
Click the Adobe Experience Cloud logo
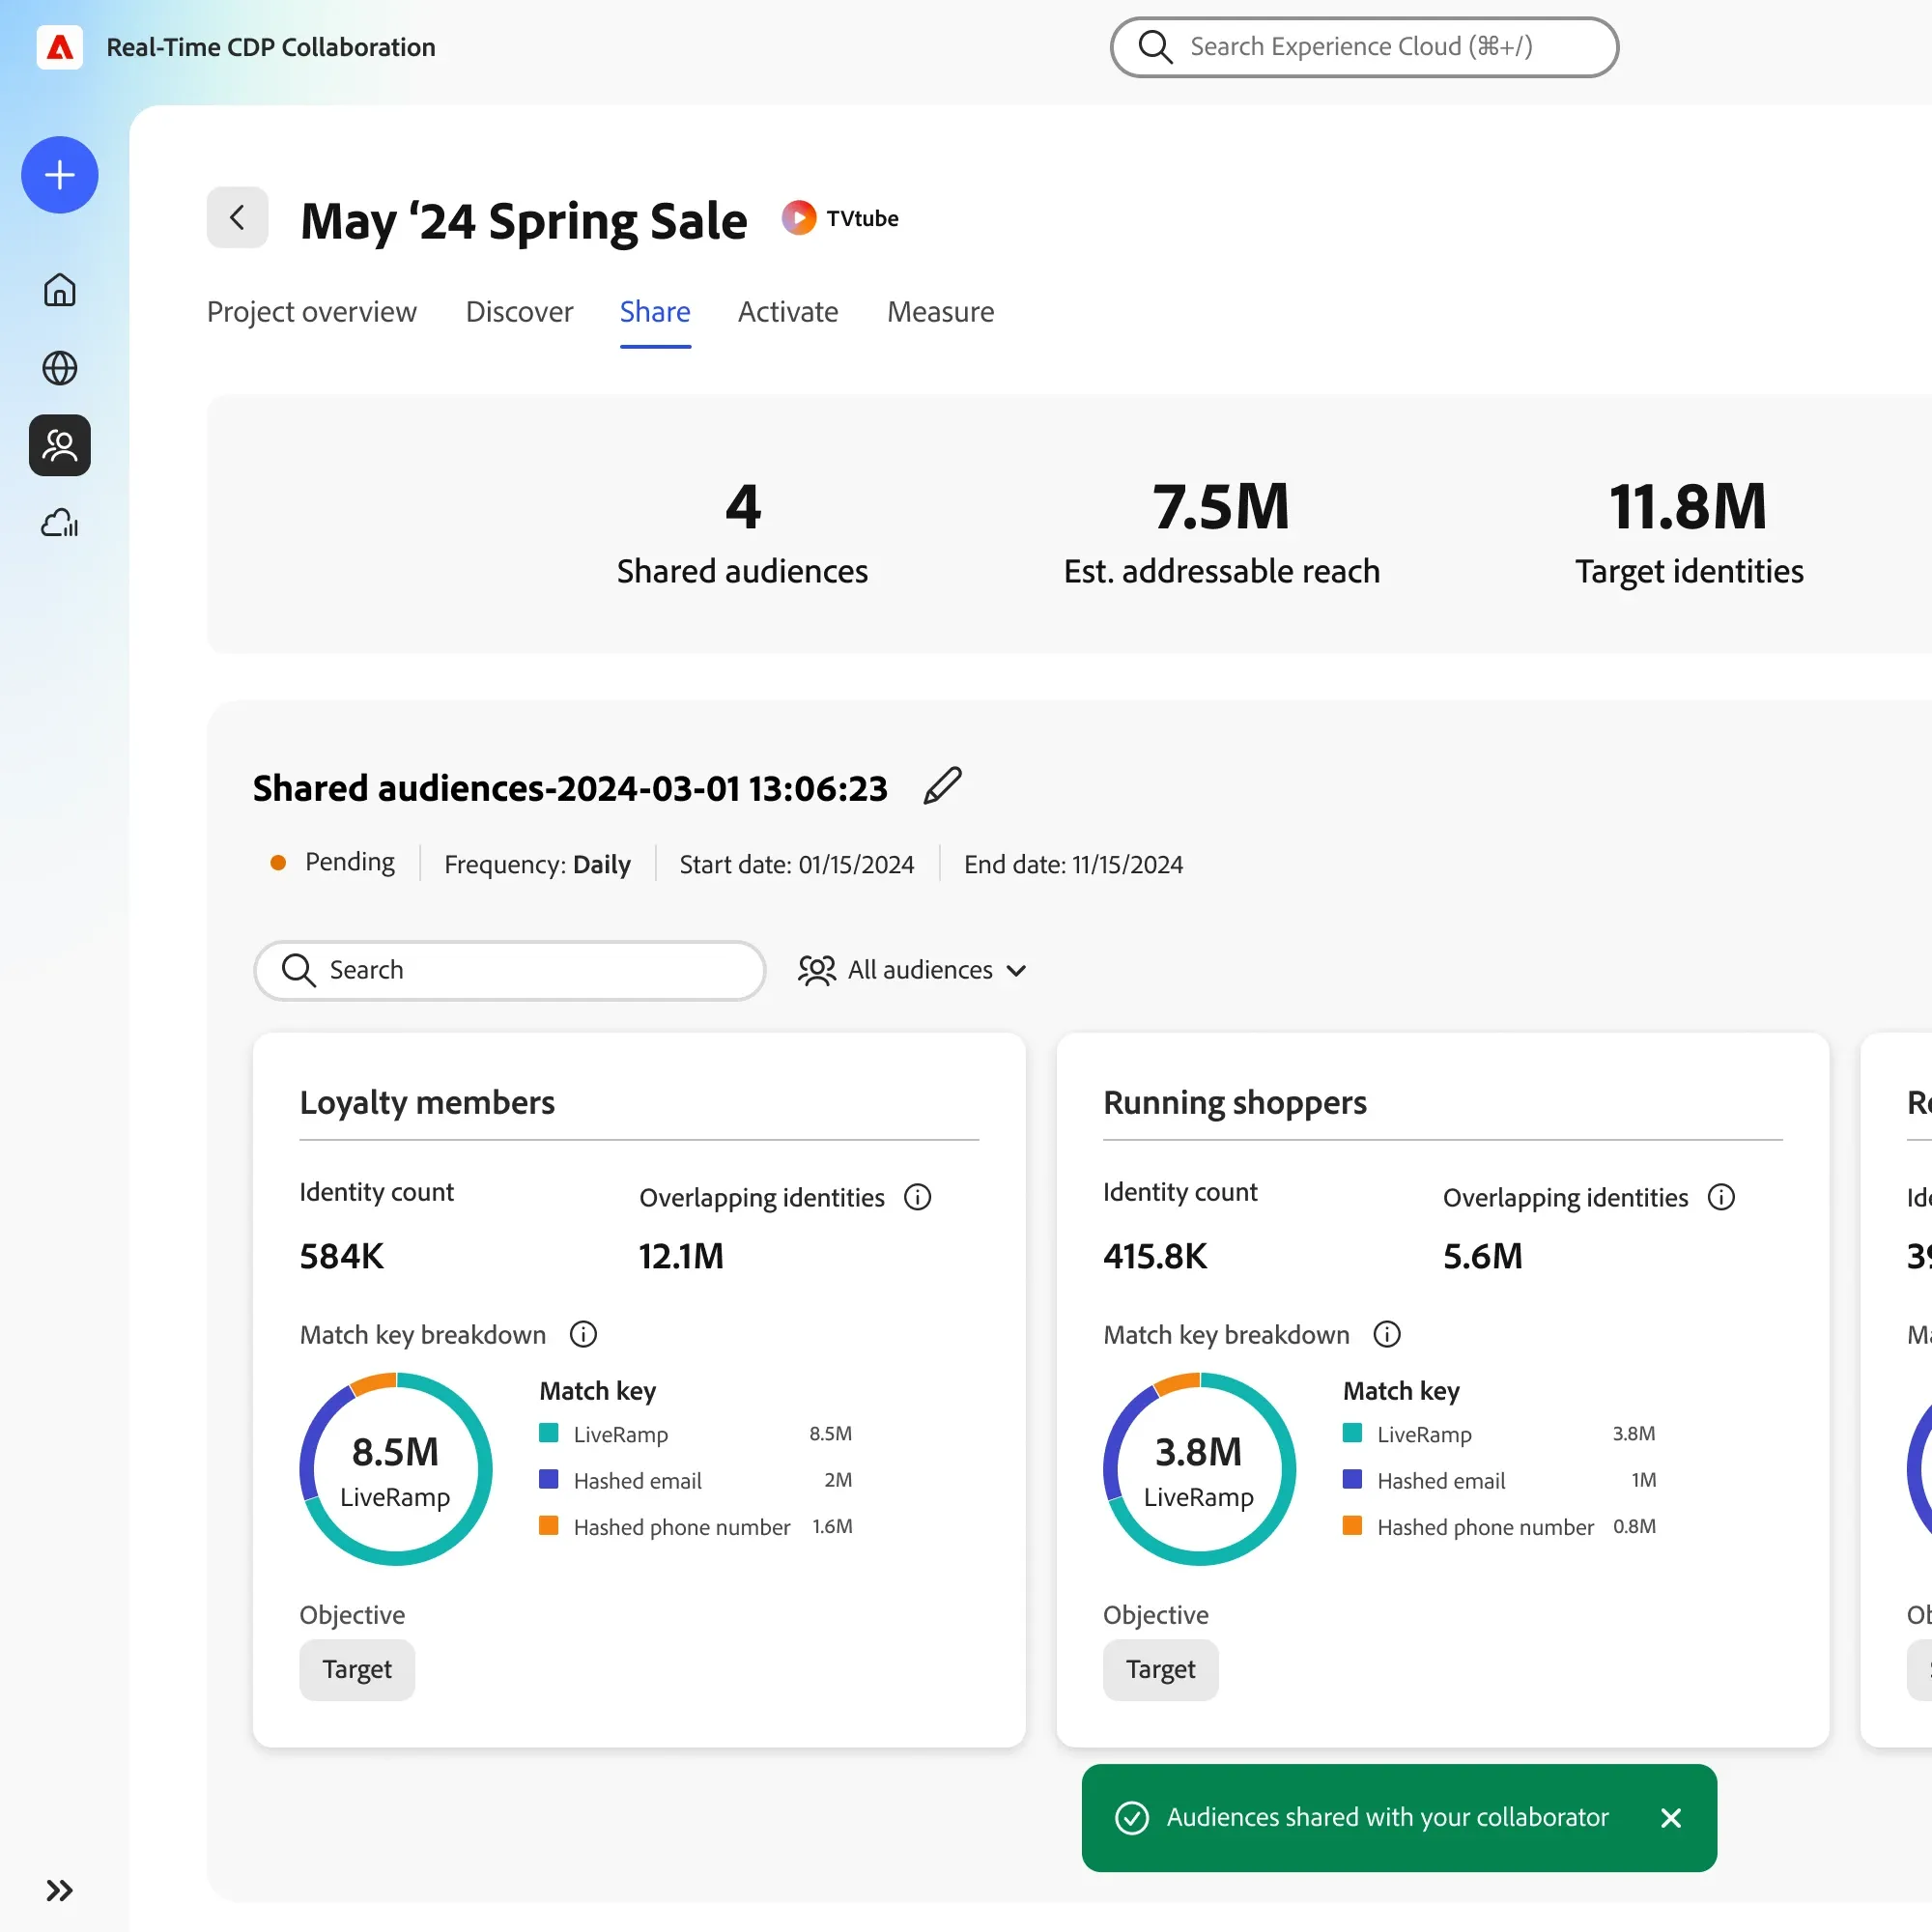coord(59,47)
